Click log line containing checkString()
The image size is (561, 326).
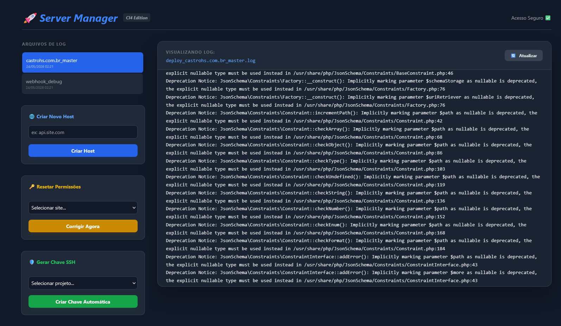(349, 193)
